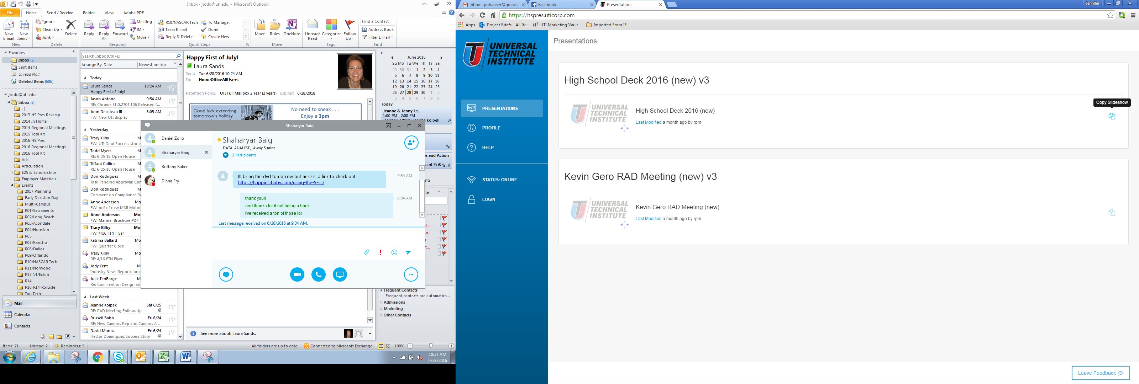Attach a file in Skype message
This screenshot has height=384, width=1139.
click(x=367, y=252)
